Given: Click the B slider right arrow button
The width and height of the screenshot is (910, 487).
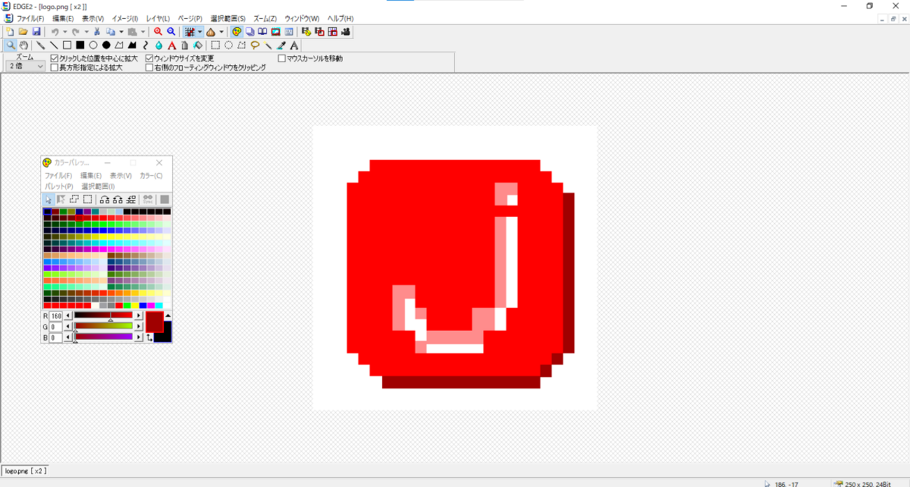Looking at the screenshot, I should (x=138, y=337).
